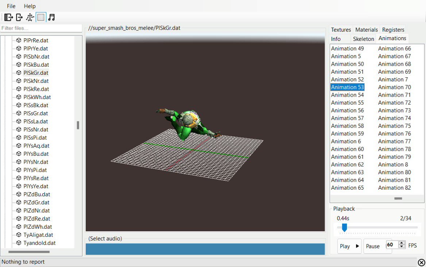
Task: Select the Animations tab
Action: point(392,38)
